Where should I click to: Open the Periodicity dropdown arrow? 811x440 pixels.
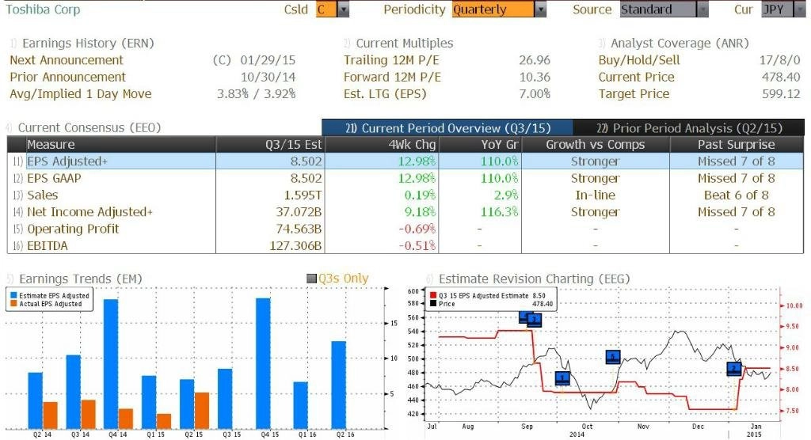(x=541, y=9)
